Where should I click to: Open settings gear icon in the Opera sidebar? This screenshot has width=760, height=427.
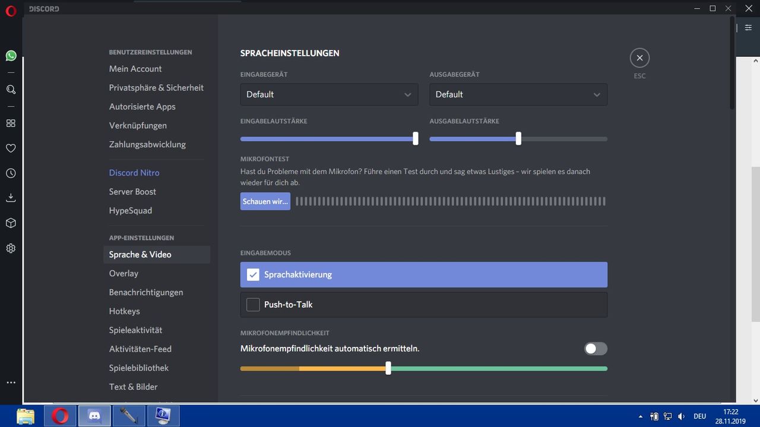click(x=11, y=248)
